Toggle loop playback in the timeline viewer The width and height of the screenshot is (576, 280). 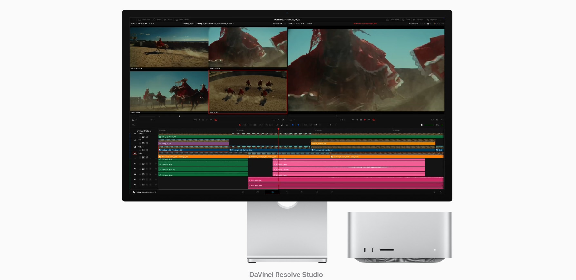[x=374, y=120]
